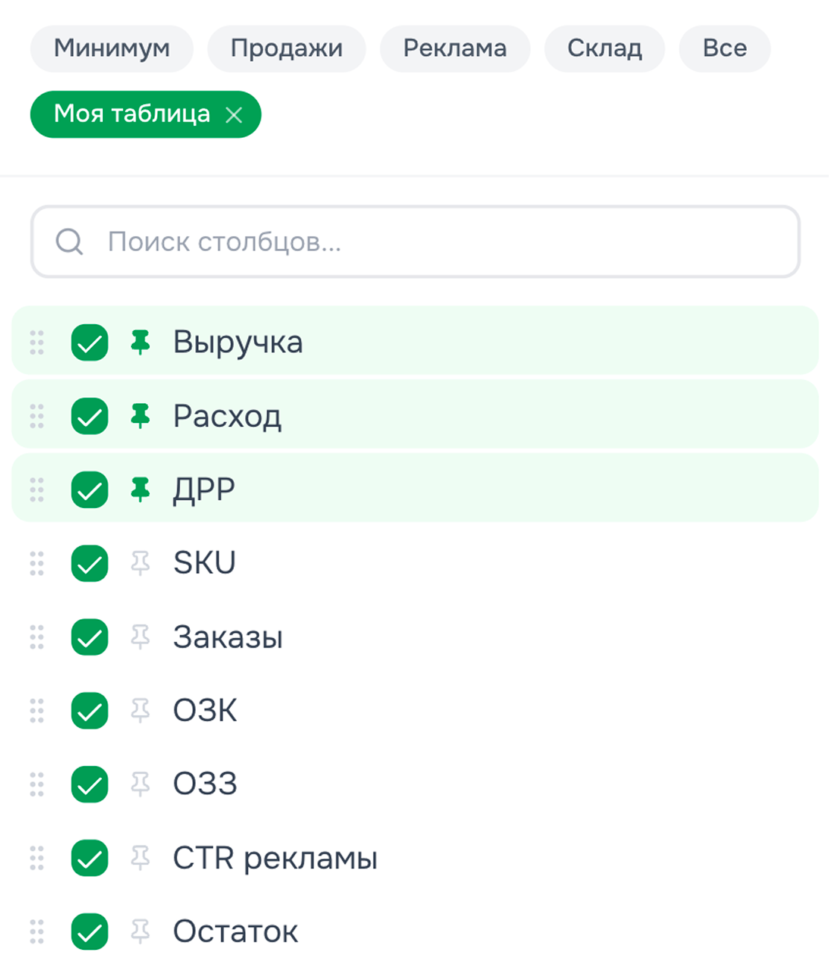Toggle the Остаток column checkbox
This screenshot has height=973, width=831.
pyautogui.click(x=89, y=932)
